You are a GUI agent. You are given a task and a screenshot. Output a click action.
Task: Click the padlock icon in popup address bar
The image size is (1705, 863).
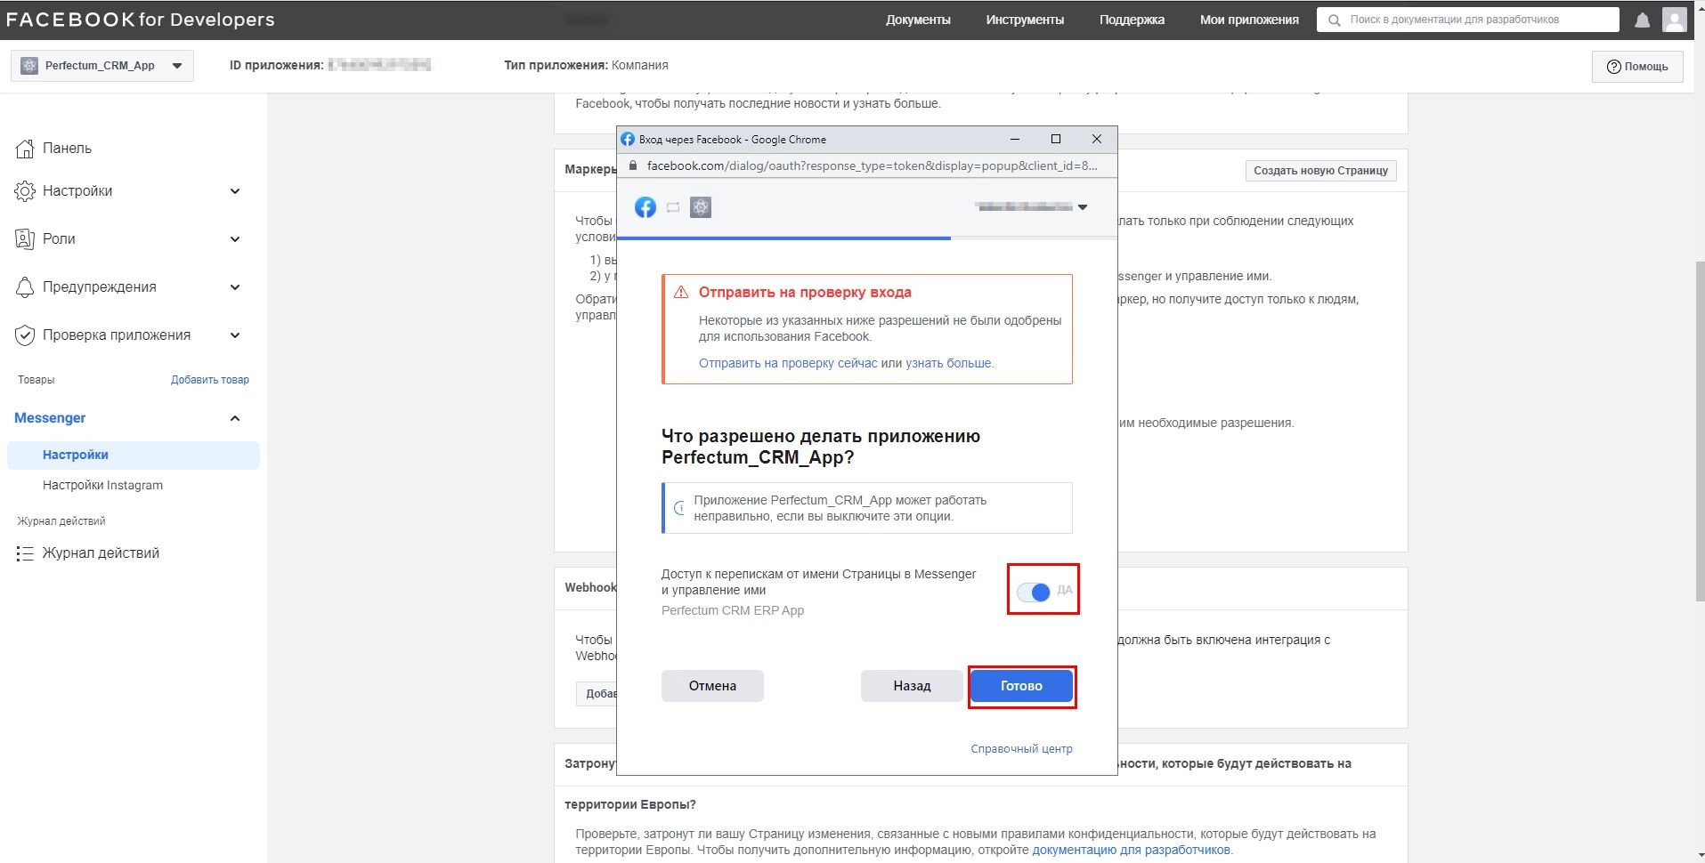[633, 165]
